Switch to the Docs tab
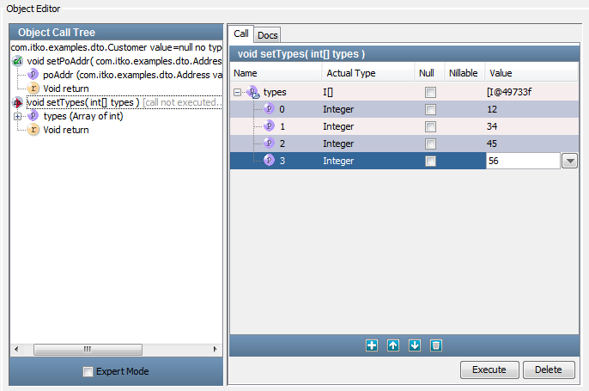The image size is (589, 391). [x=268, y=35]
